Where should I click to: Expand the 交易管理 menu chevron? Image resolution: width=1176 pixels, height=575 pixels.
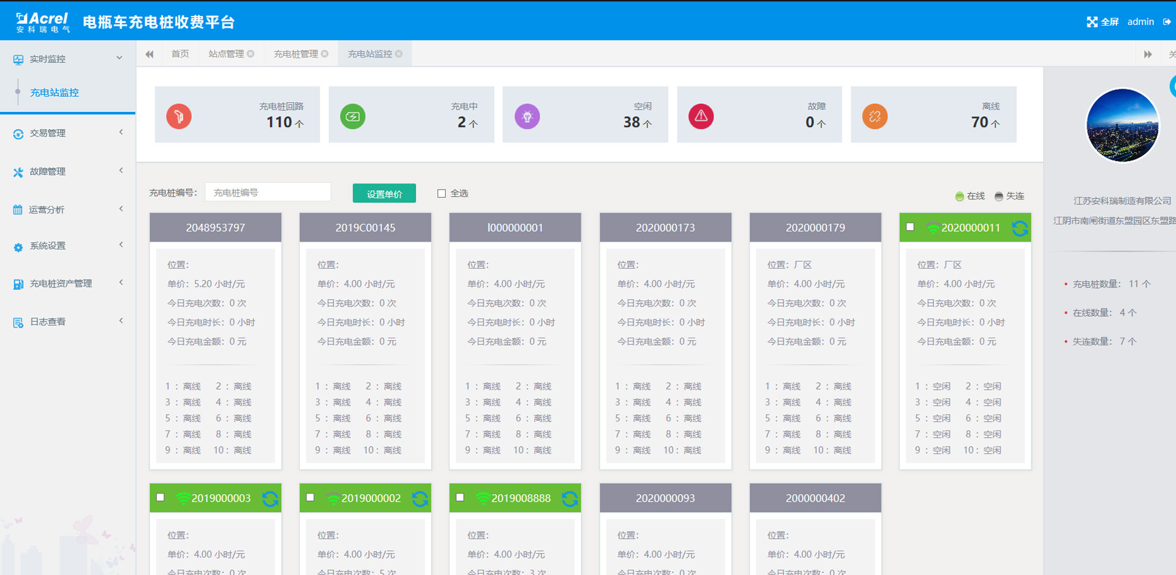[121, 132]
